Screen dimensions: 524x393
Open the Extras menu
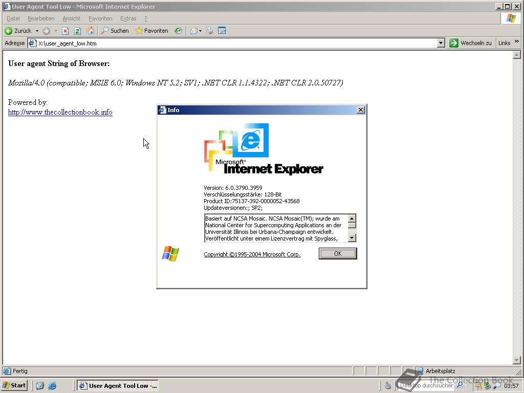(x=128, y=18)
